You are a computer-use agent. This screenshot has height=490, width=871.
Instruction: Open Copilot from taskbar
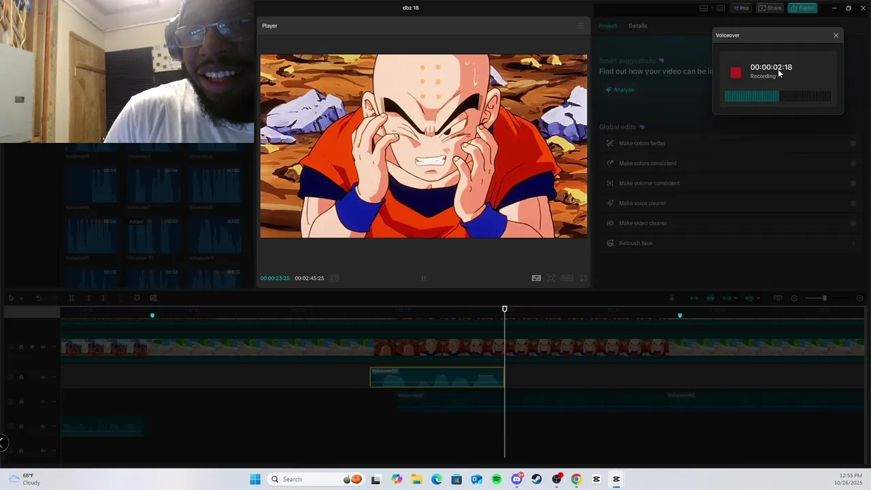coord(397,479)
